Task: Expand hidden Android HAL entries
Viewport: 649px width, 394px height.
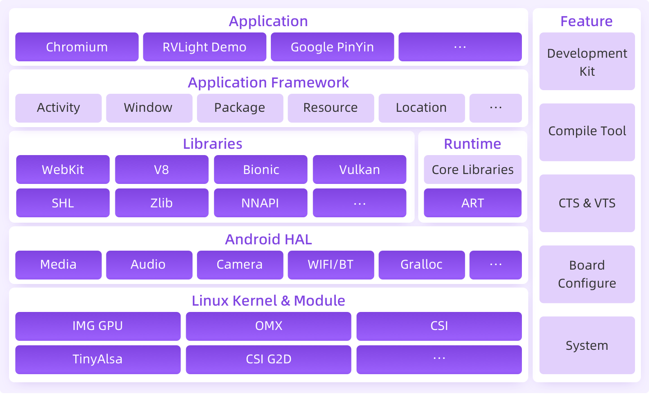Action: (x=495, y=265)
